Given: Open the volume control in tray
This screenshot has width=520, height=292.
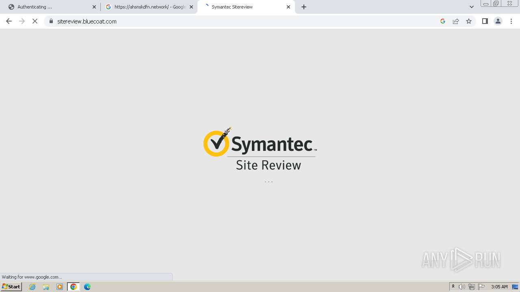Looking at the screenshot, I should 462,287.
